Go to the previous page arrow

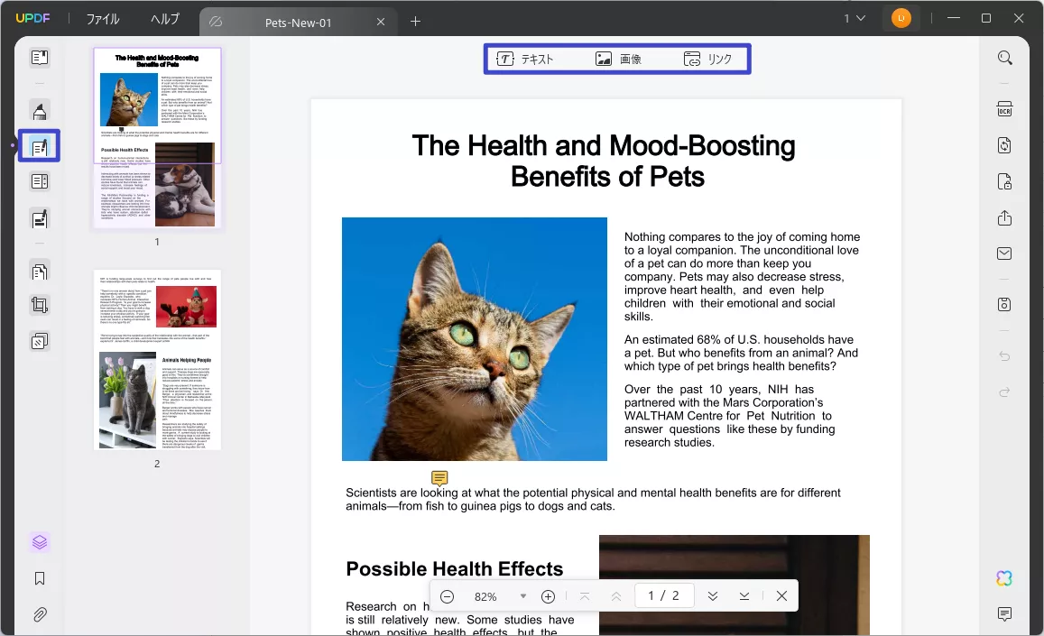[x=616, y=596]
